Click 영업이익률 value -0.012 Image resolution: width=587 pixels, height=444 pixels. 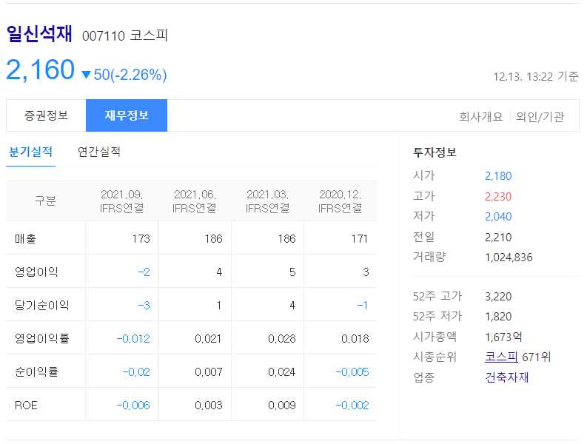[133, 338]
